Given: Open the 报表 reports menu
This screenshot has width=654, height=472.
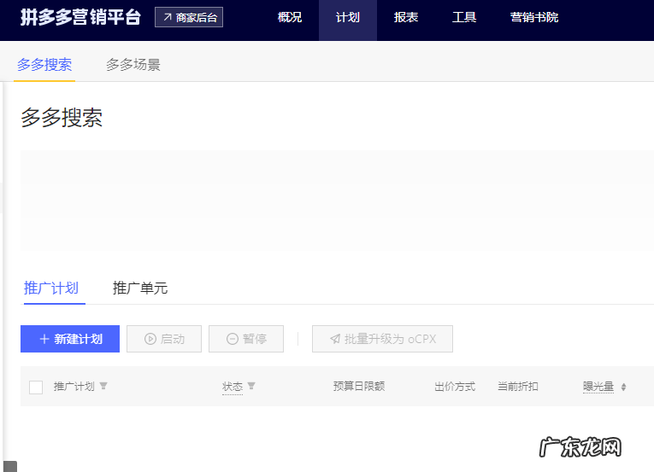Looking at the screenshot, I should click(406, 17).
